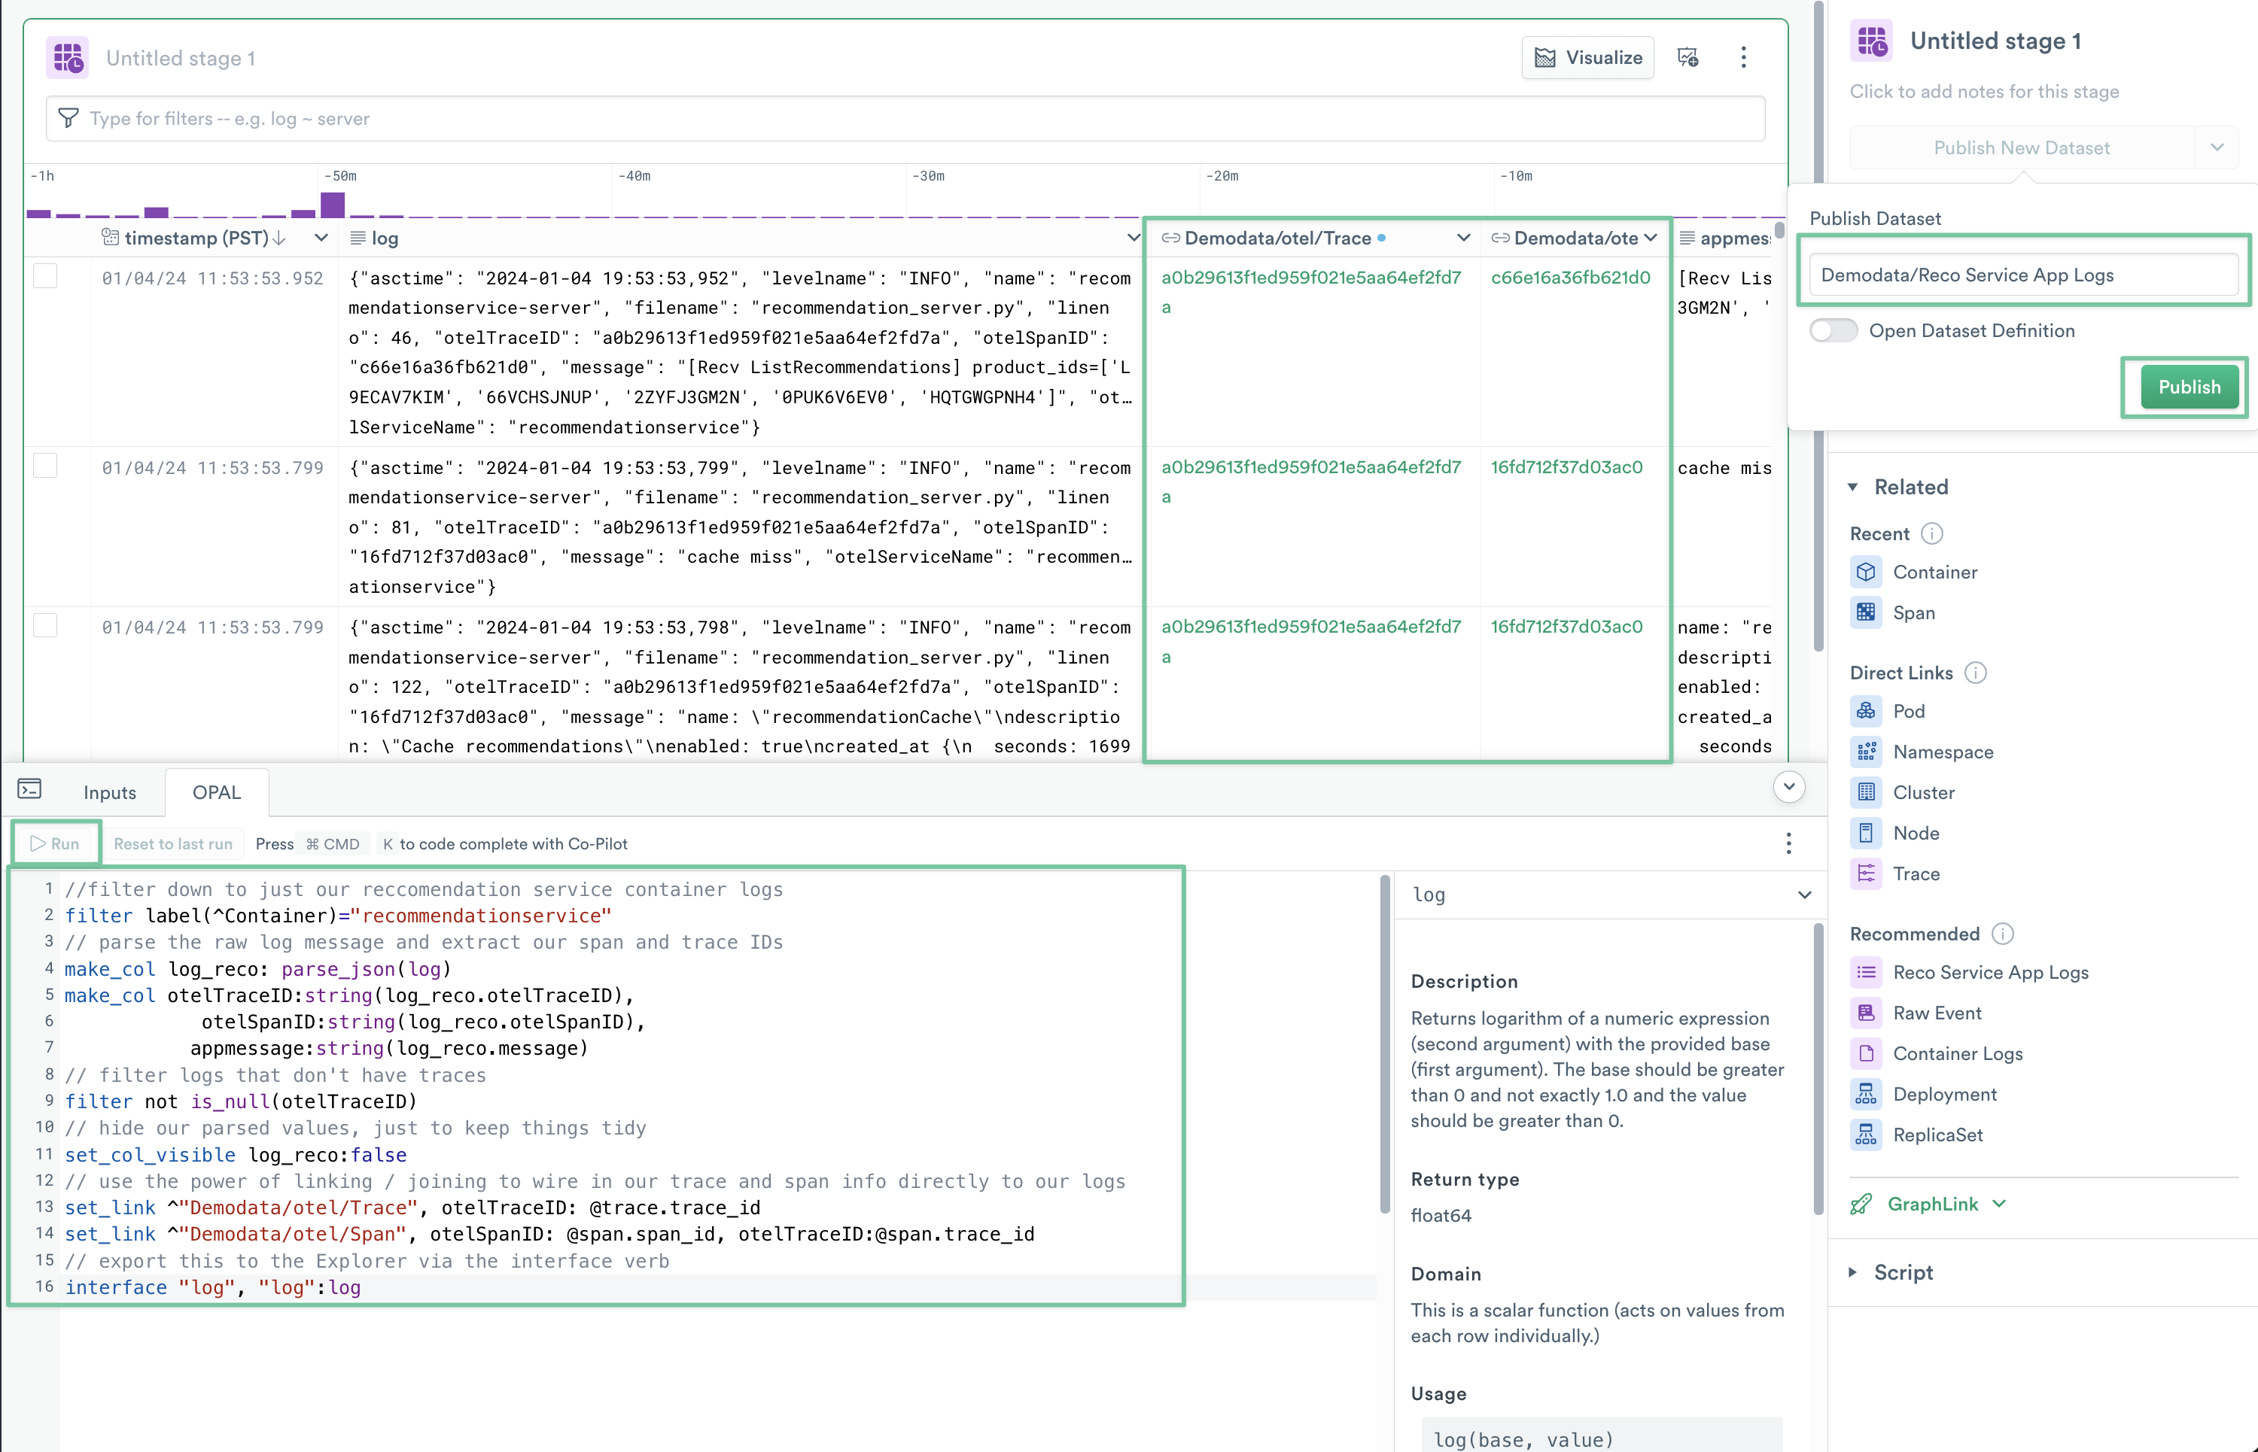Expand the GraphLink chevron

(x=2000, y=1204)
